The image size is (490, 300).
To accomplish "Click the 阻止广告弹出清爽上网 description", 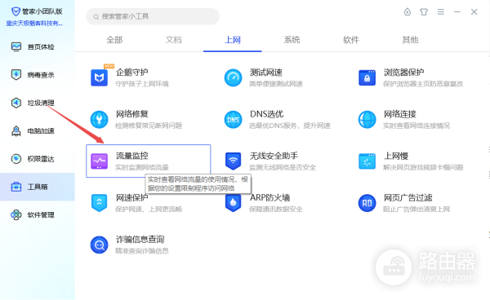I will (416, 210).
